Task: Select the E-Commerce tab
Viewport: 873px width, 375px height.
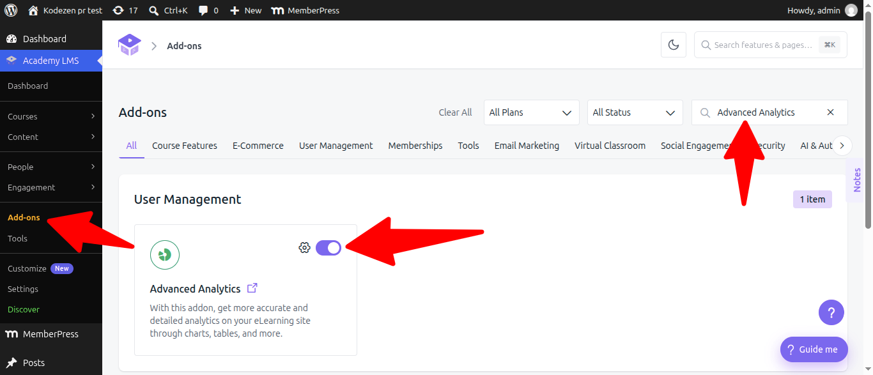Action: 258,146
